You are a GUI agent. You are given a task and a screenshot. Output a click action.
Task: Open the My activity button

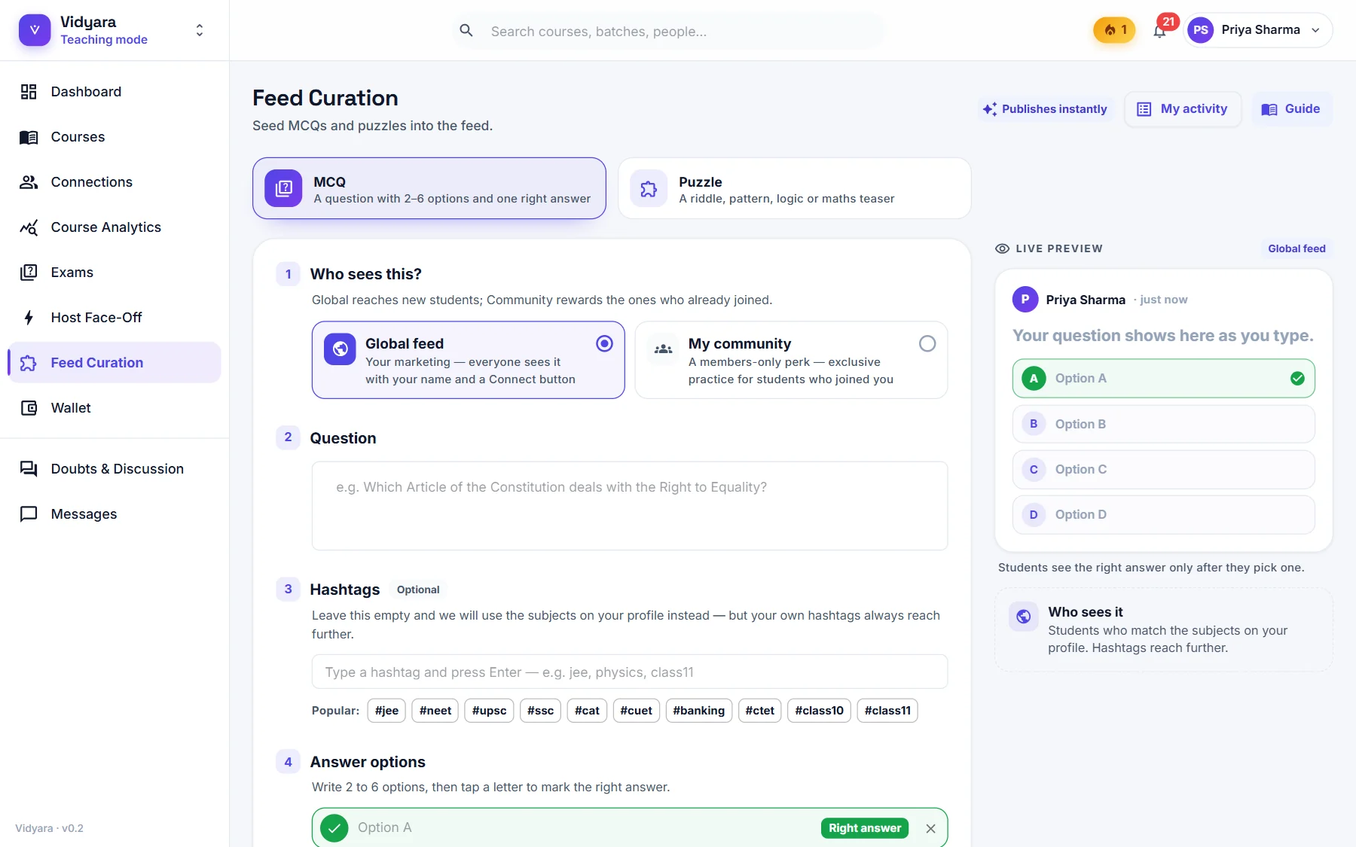click(x=1183, y=109)
